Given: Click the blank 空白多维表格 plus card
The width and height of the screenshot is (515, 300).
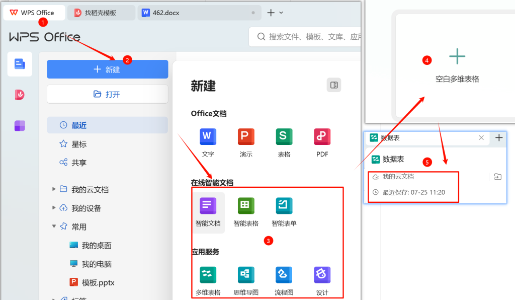Looking at the screenshot, I should click(457, 66).
